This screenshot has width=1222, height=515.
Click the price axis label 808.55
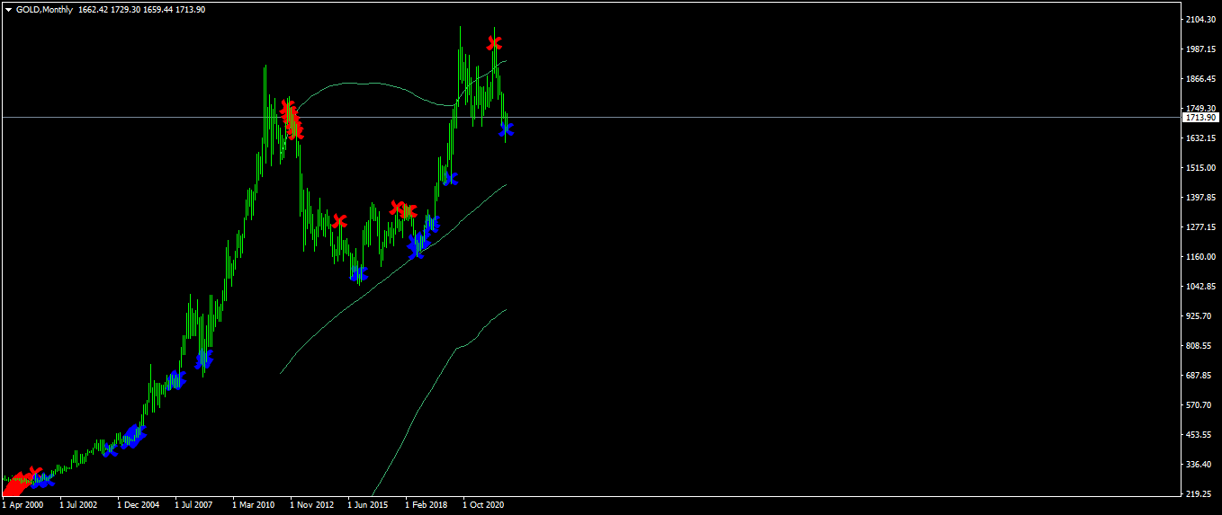[1200, 345]
